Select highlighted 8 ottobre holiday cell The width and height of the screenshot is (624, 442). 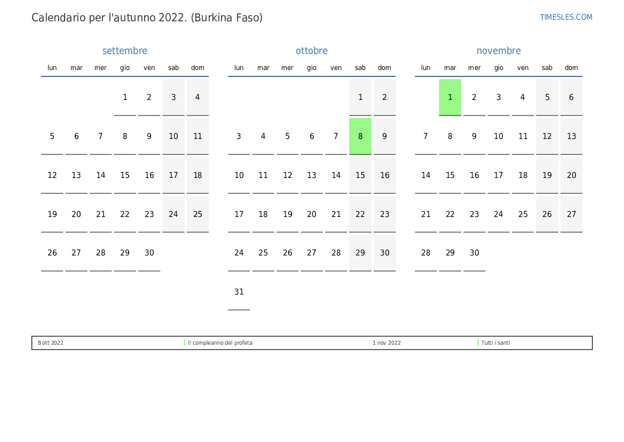(360, 136)
